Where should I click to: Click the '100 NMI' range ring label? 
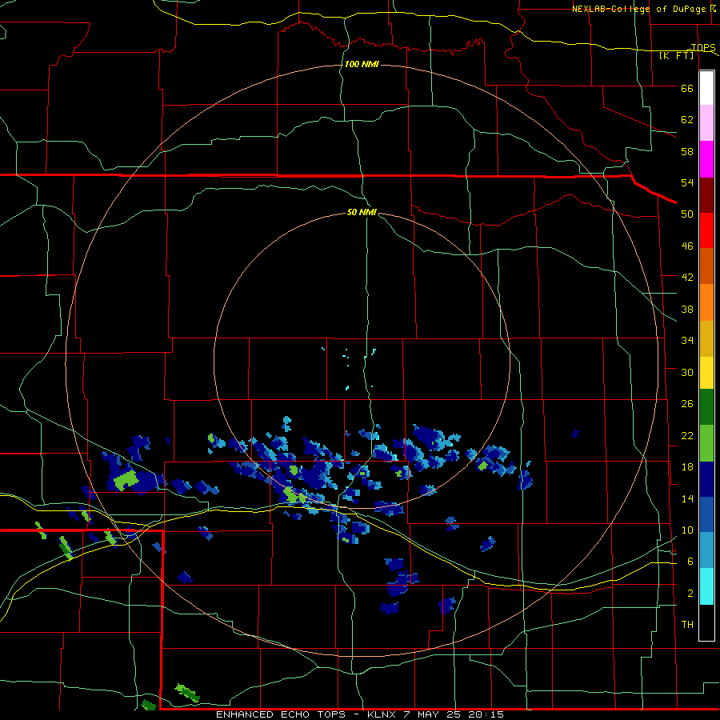pos(362,64)
